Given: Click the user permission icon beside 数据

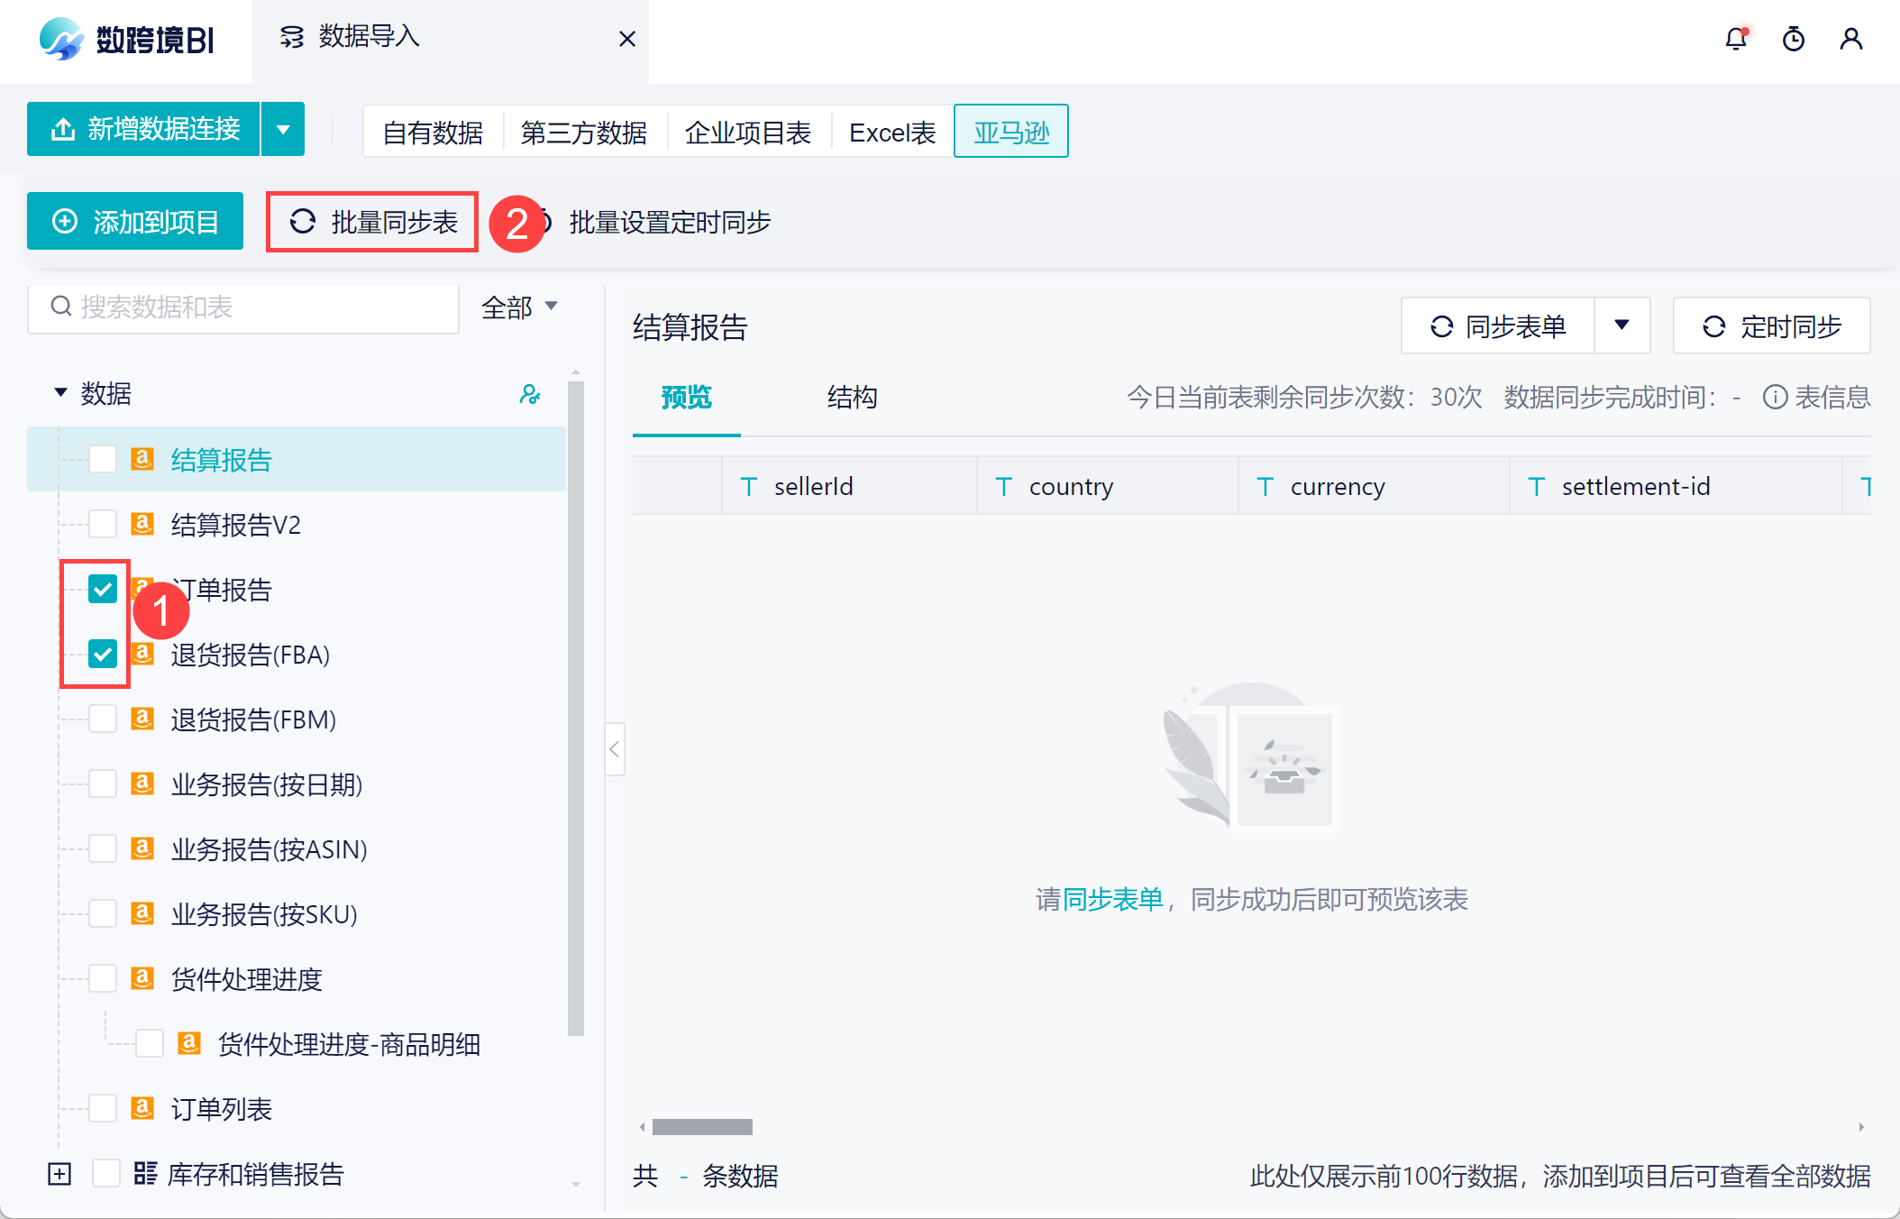Looking at the screenshot, I should 530,394.
